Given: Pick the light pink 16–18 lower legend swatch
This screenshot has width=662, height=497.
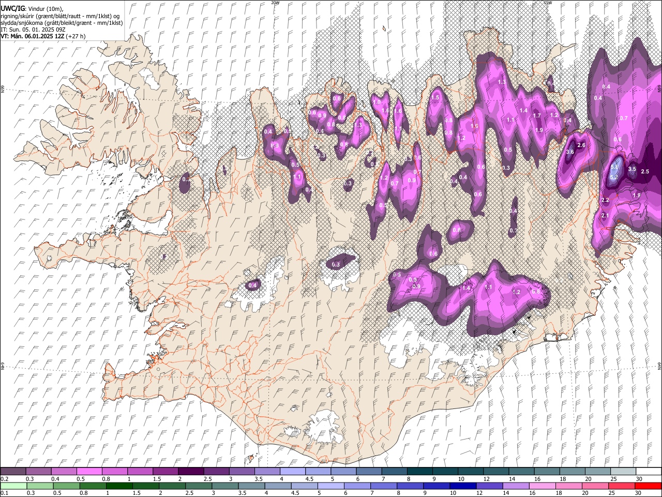Looking at the screenshot, I should pyautogui.click(x=542, y=486).
